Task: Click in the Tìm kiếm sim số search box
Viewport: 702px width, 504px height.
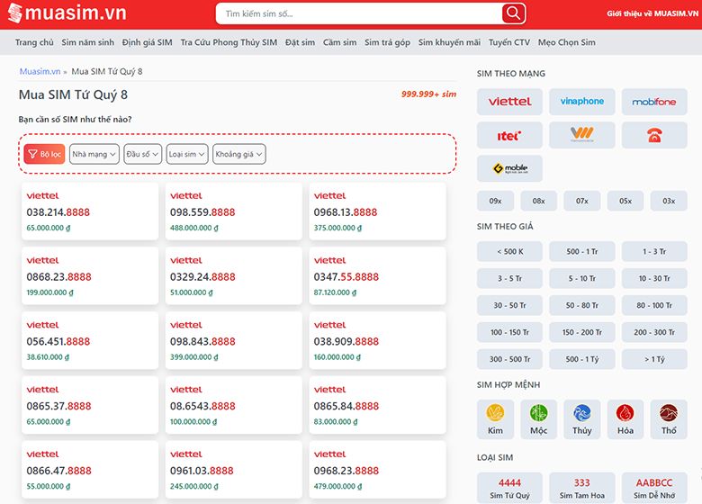Action: pos(360,14)
